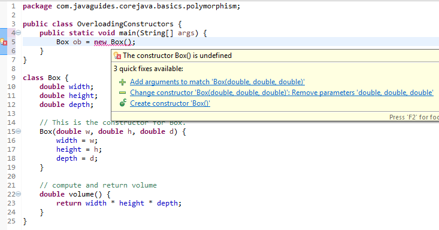
Task: Click the error quick-fix marker on line 5
Action: tap(4, 42)
